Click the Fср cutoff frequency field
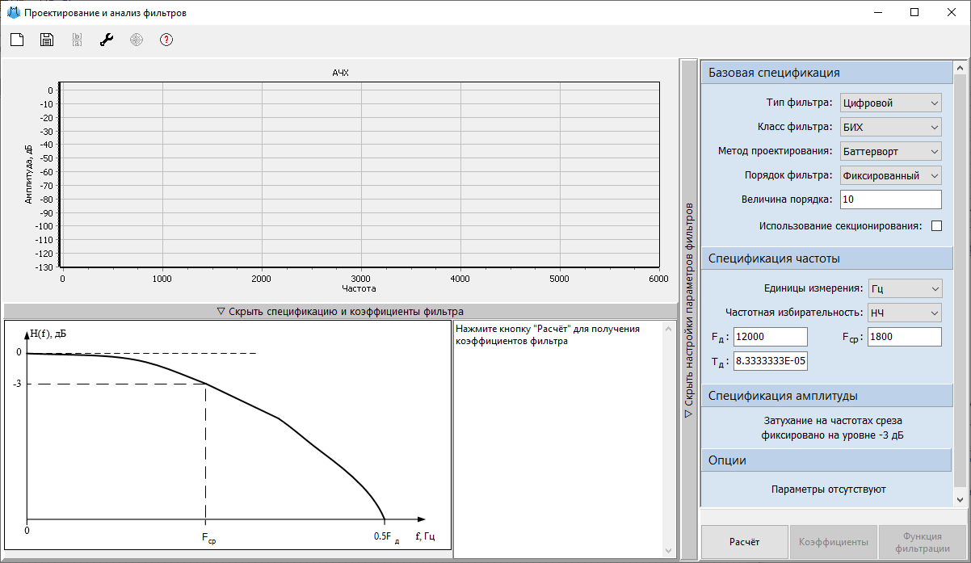 (x=904, y=337)
